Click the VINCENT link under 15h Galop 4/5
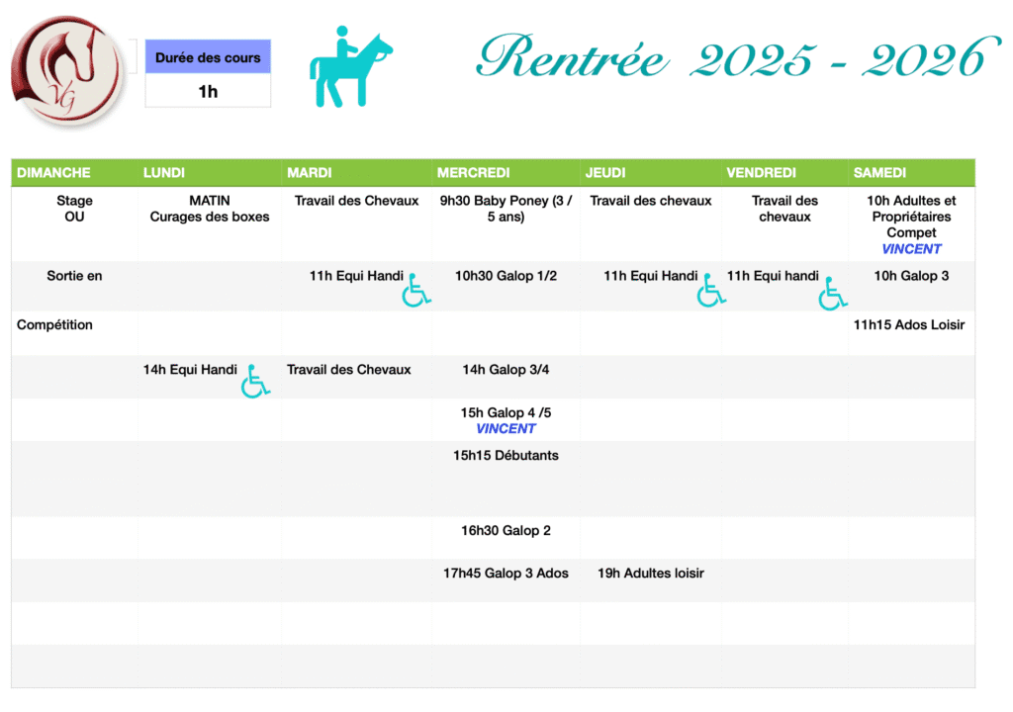Screen dimensions: 1013x712 coord(506,428)
